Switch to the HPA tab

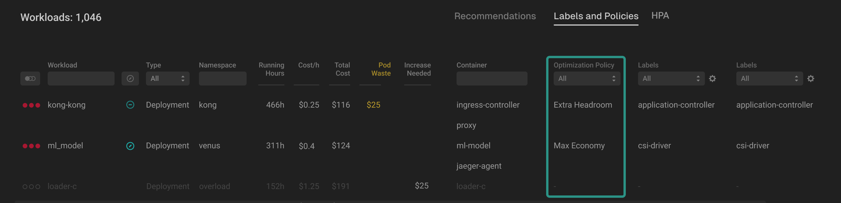pyautogui.click(x=660, y=16)
